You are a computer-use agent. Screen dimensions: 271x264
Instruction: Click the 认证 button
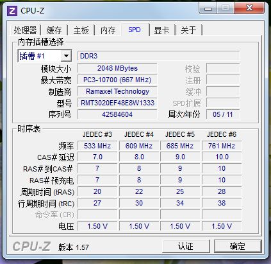pyautogui.click(x=186, y=246)
